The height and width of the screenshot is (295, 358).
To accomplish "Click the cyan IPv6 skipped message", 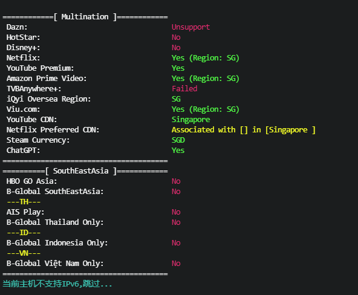I will (x=57, y=284).
